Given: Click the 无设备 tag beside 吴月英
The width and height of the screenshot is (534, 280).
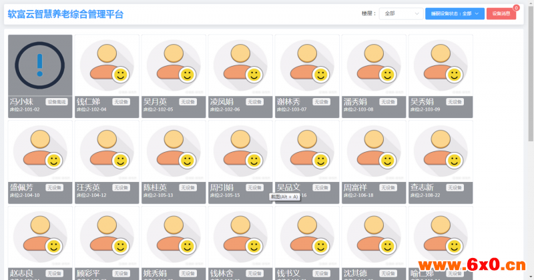Looking at the screenshot, I should pos(188,102).
